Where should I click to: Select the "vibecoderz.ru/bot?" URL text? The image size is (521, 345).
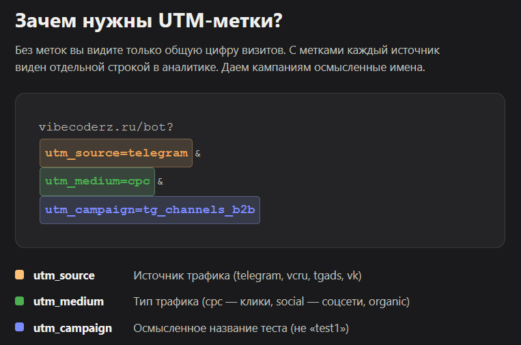point(106,127)
